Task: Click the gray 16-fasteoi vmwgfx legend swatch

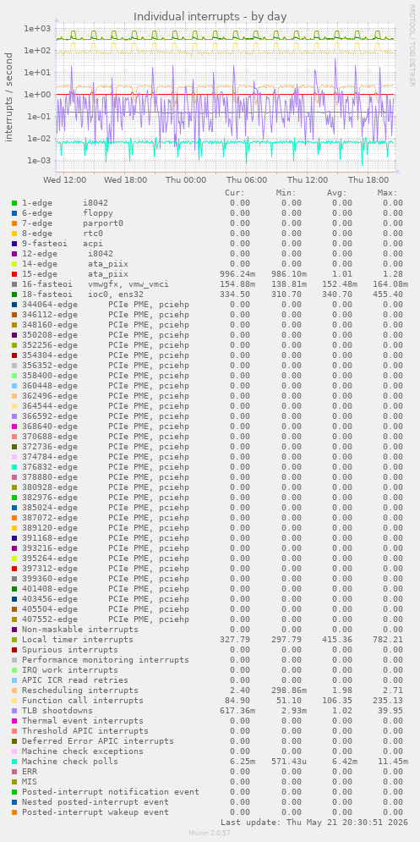Action: [x=14, y=284]
